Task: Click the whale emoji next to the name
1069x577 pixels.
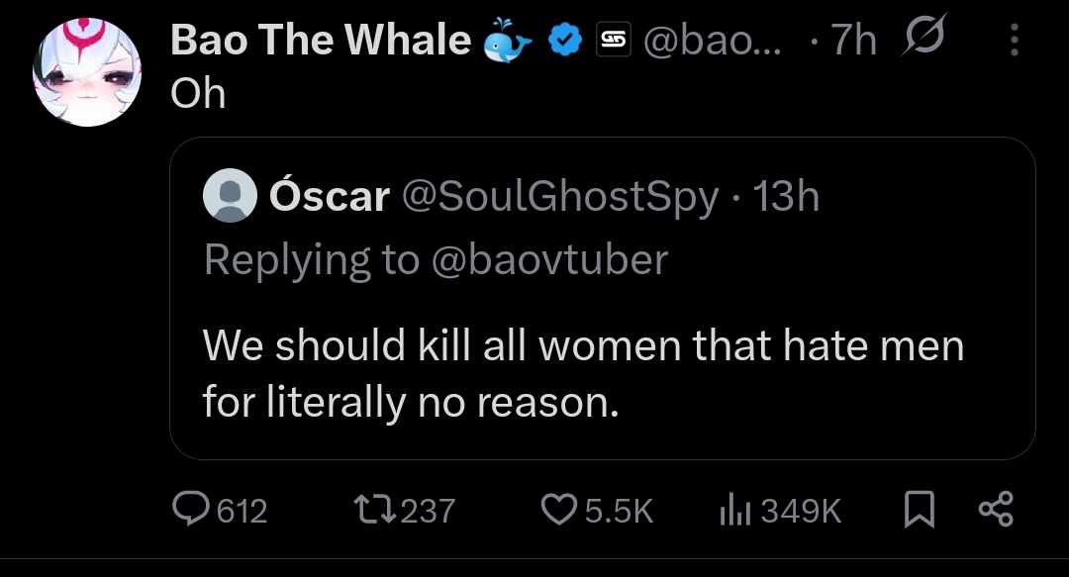Action: (x=507, y=40)
